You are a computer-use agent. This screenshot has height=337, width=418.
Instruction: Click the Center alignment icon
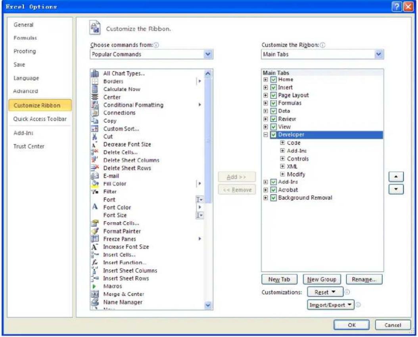coord(95,97)
